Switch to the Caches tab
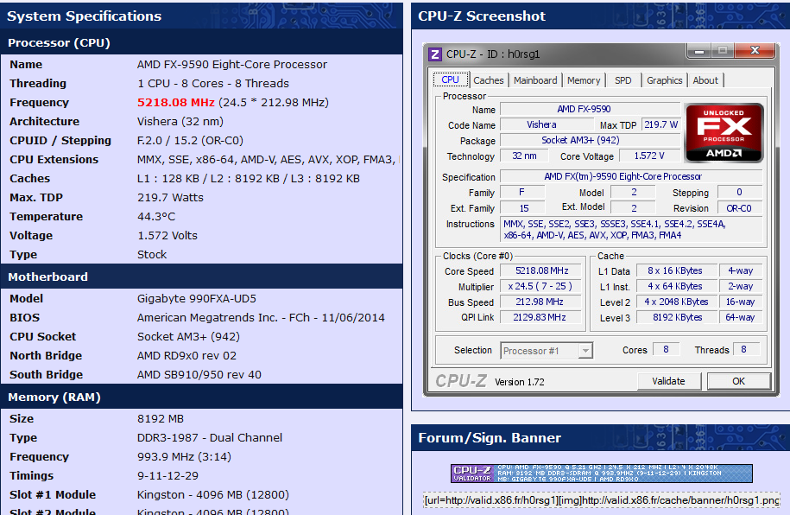The image size is (790, 515). 488,80
